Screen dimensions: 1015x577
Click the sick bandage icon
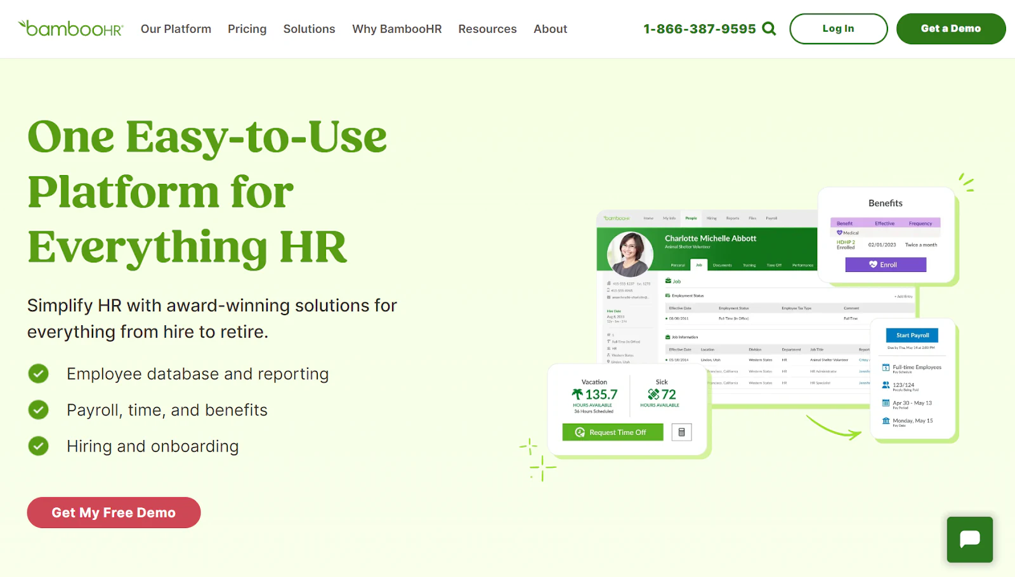click(653, 394)
